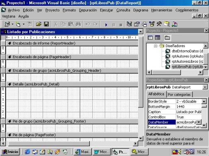Viewport: 209px width, 156px height.
Task: Collapse the Detalle section header arrow
Action: click(10, 84)
